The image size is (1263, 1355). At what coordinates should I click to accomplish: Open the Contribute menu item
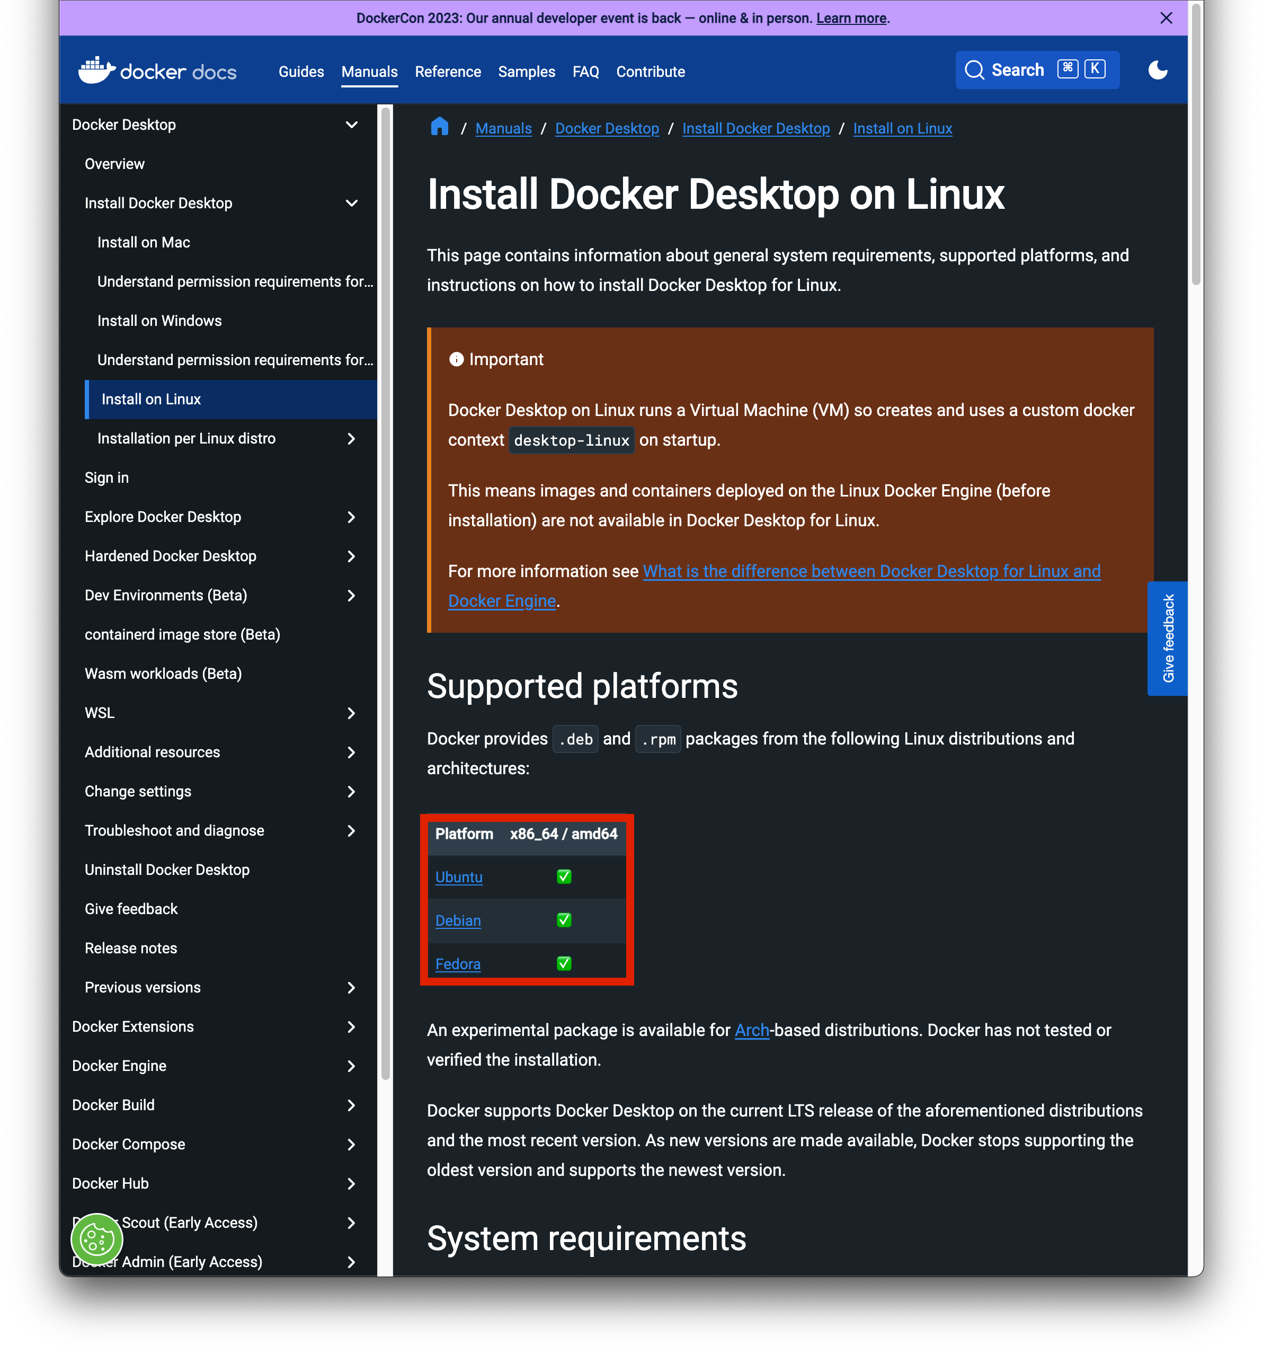650,72
